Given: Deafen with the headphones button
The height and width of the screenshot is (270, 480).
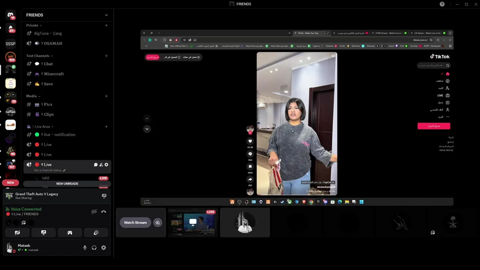Looking at the screenshot, I should [94, 247].
